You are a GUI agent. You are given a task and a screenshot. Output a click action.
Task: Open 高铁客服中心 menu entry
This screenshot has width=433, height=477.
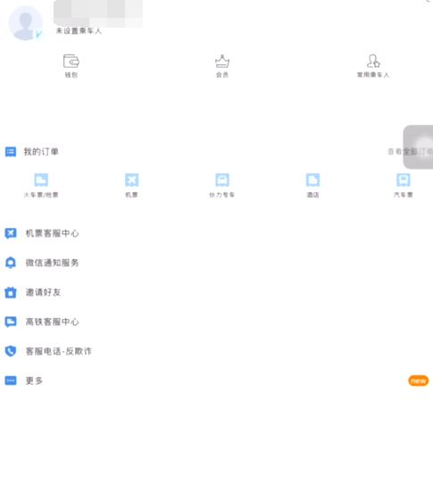(x=216, y=322)
